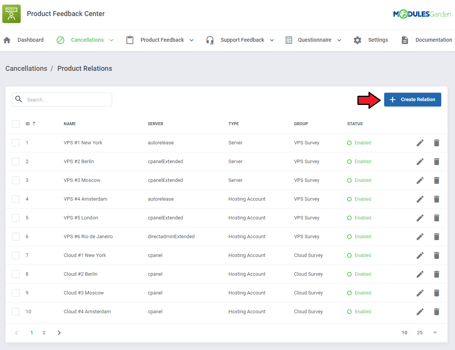455x350 pixels.
Task: Expand the Questionnaire menu chevron
Action: pyautogui.click(x=339, y=40)
